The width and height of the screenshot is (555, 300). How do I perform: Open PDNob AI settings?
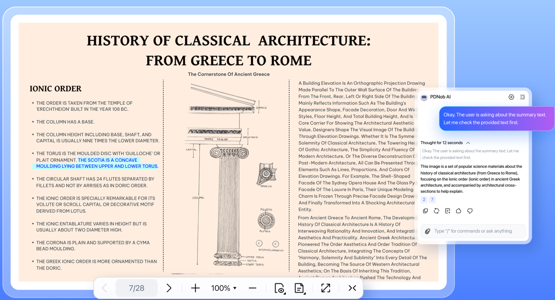tap(511, 97)
